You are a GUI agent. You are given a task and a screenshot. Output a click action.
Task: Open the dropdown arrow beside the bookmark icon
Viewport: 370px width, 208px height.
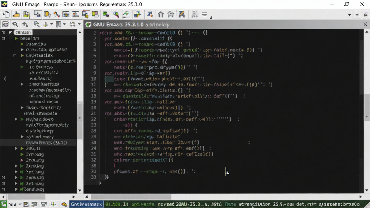tap(64, 24)
